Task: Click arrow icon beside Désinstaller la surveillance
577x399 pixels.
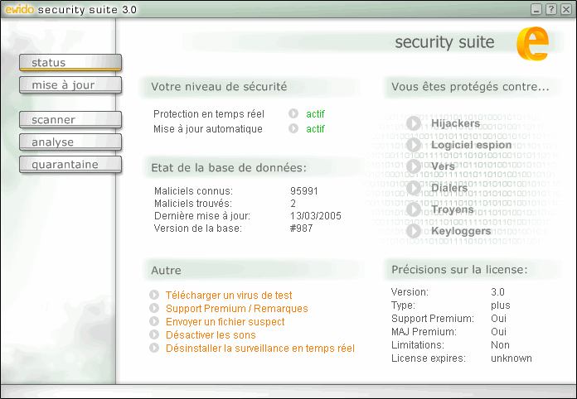Action: 154,348
